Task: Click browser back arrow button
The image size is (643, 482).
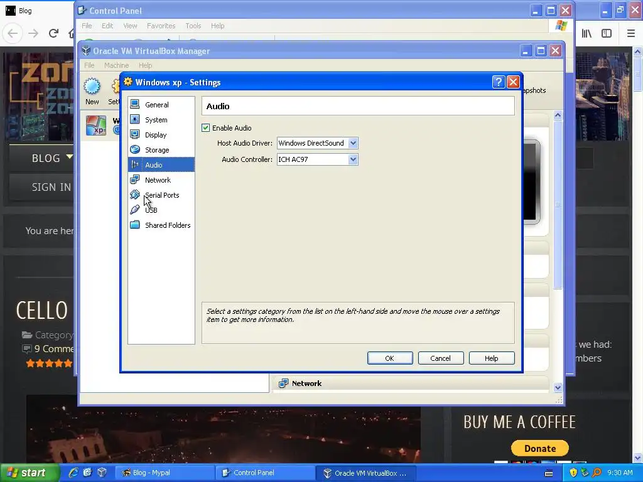Action: 13,33
